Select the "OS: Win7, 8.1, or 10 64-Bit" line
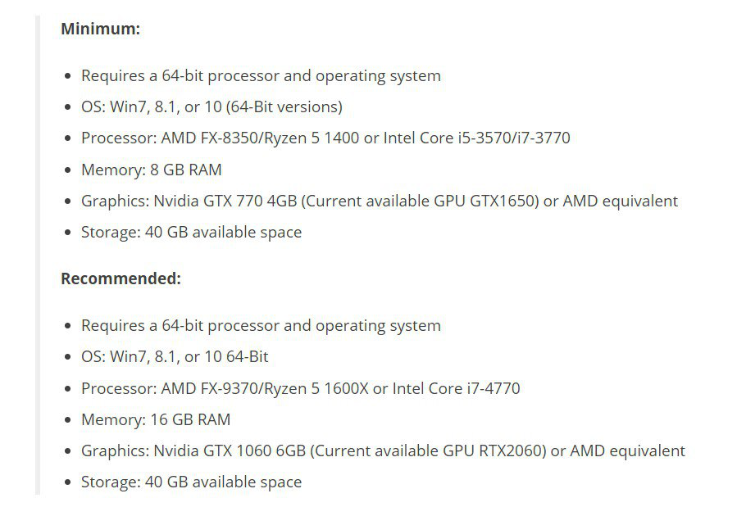737x507 pixels. pyautogui.click(x=175, y=357)
